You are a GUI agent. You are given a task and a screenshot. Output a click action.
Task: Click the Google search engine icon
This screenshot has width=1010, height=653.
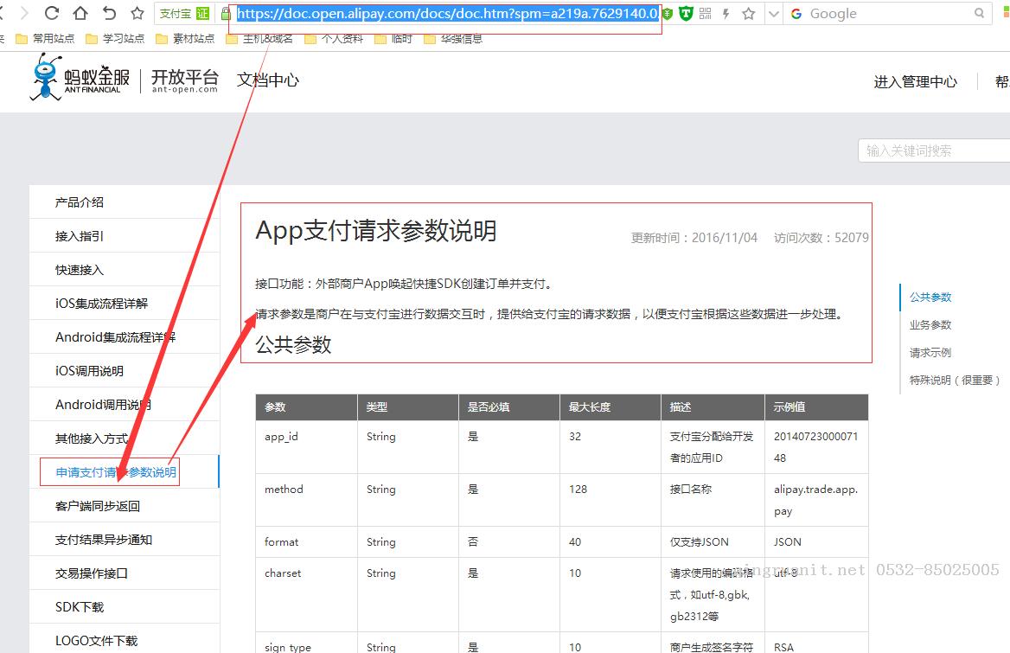pos(796,14)
